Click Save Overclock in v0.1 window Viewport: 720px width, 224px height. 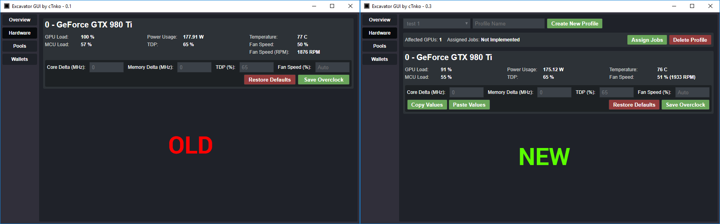(324, 80)
